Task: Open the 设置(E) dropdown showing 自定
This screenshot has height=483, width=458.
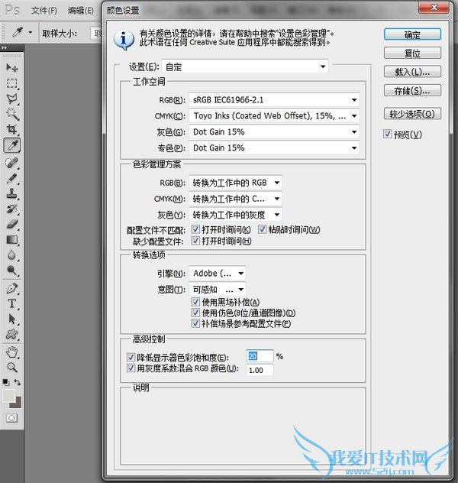Action: (245, 66)
